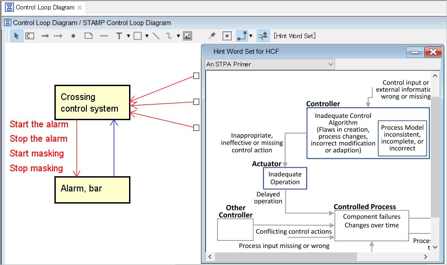
Task: Click the Hint Word Set button
Action: tap(295, 36)
